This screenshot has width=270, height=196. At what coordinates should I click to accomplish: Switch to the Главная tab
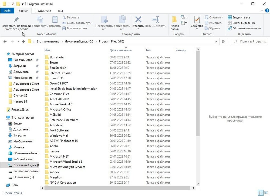pos(23,11)
